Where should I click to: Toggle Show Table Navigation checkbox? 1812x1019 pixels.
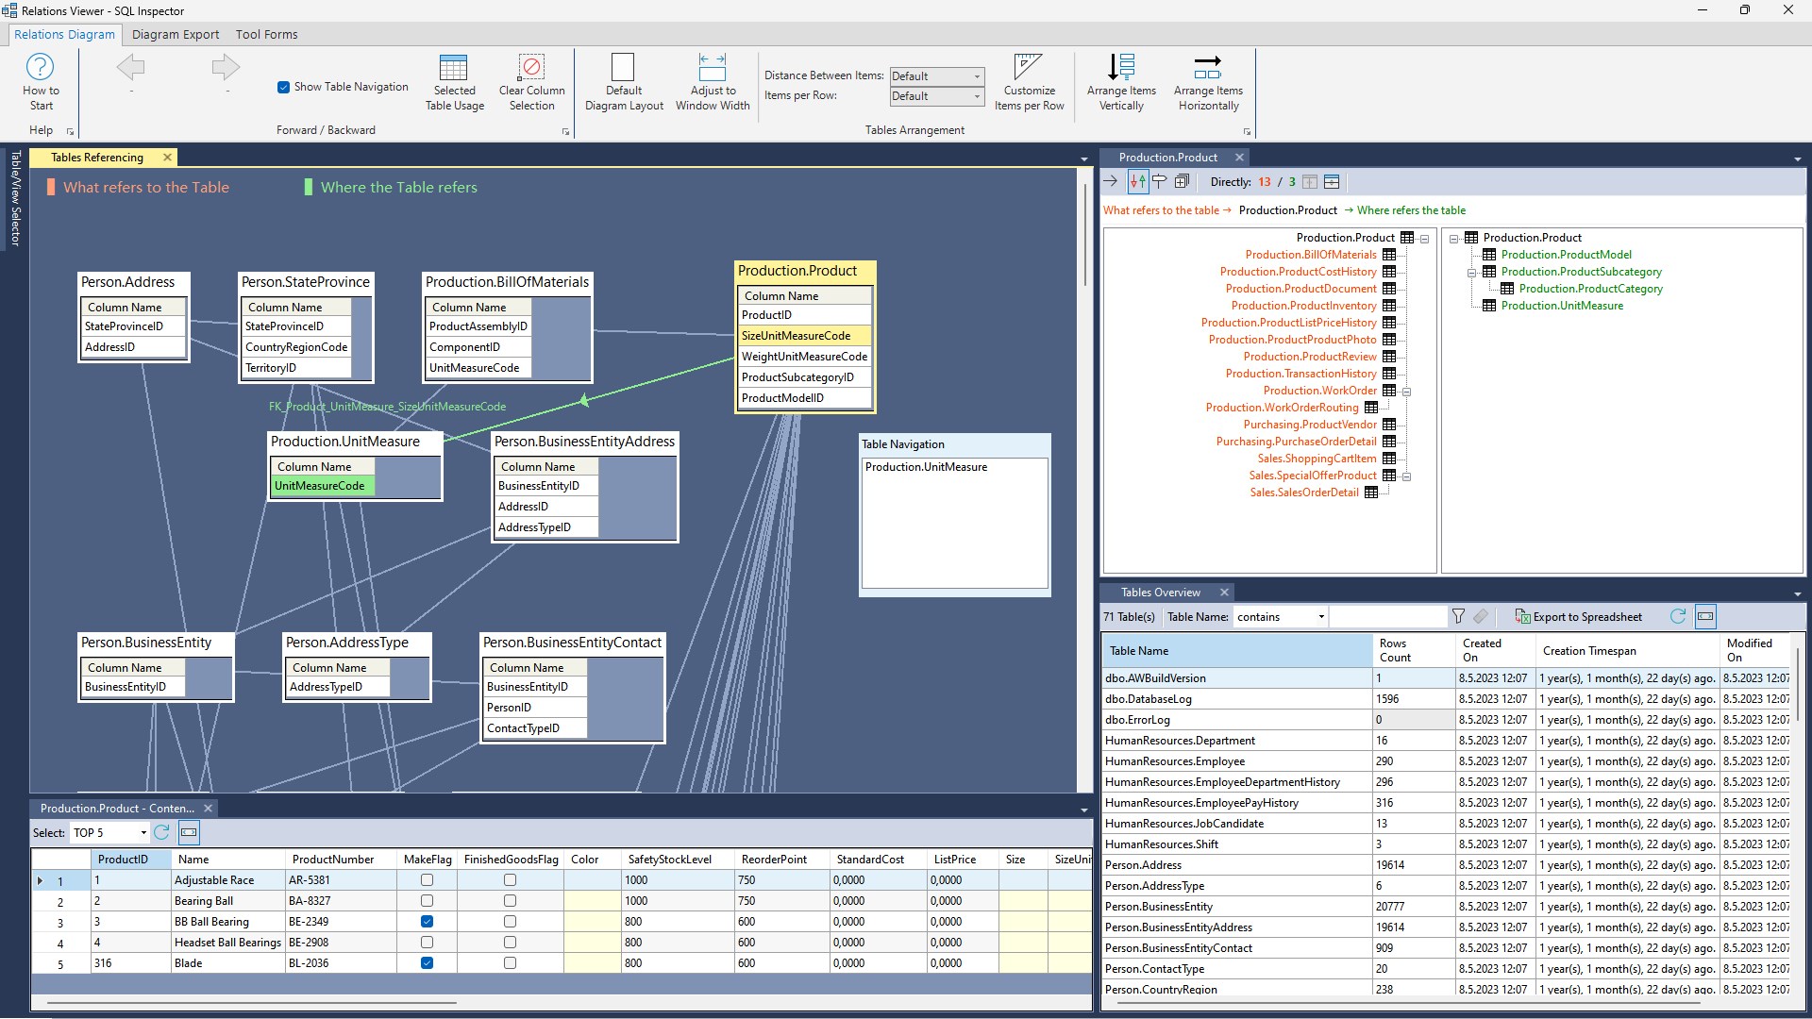[283, 87]
